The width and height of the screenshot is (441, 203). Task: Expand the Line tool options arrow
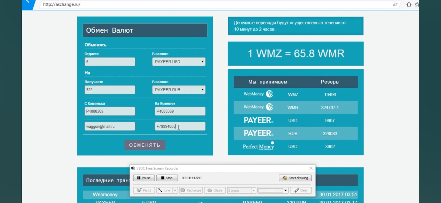pos(175,190)
